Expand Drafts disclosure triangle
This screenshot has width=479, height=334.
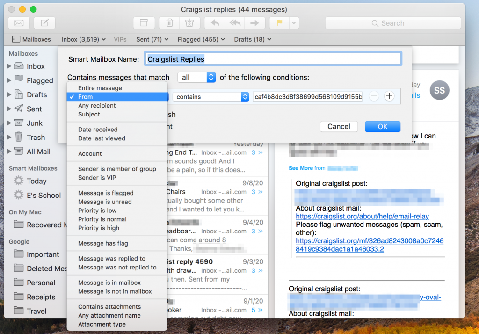click(x=9, y=95)
